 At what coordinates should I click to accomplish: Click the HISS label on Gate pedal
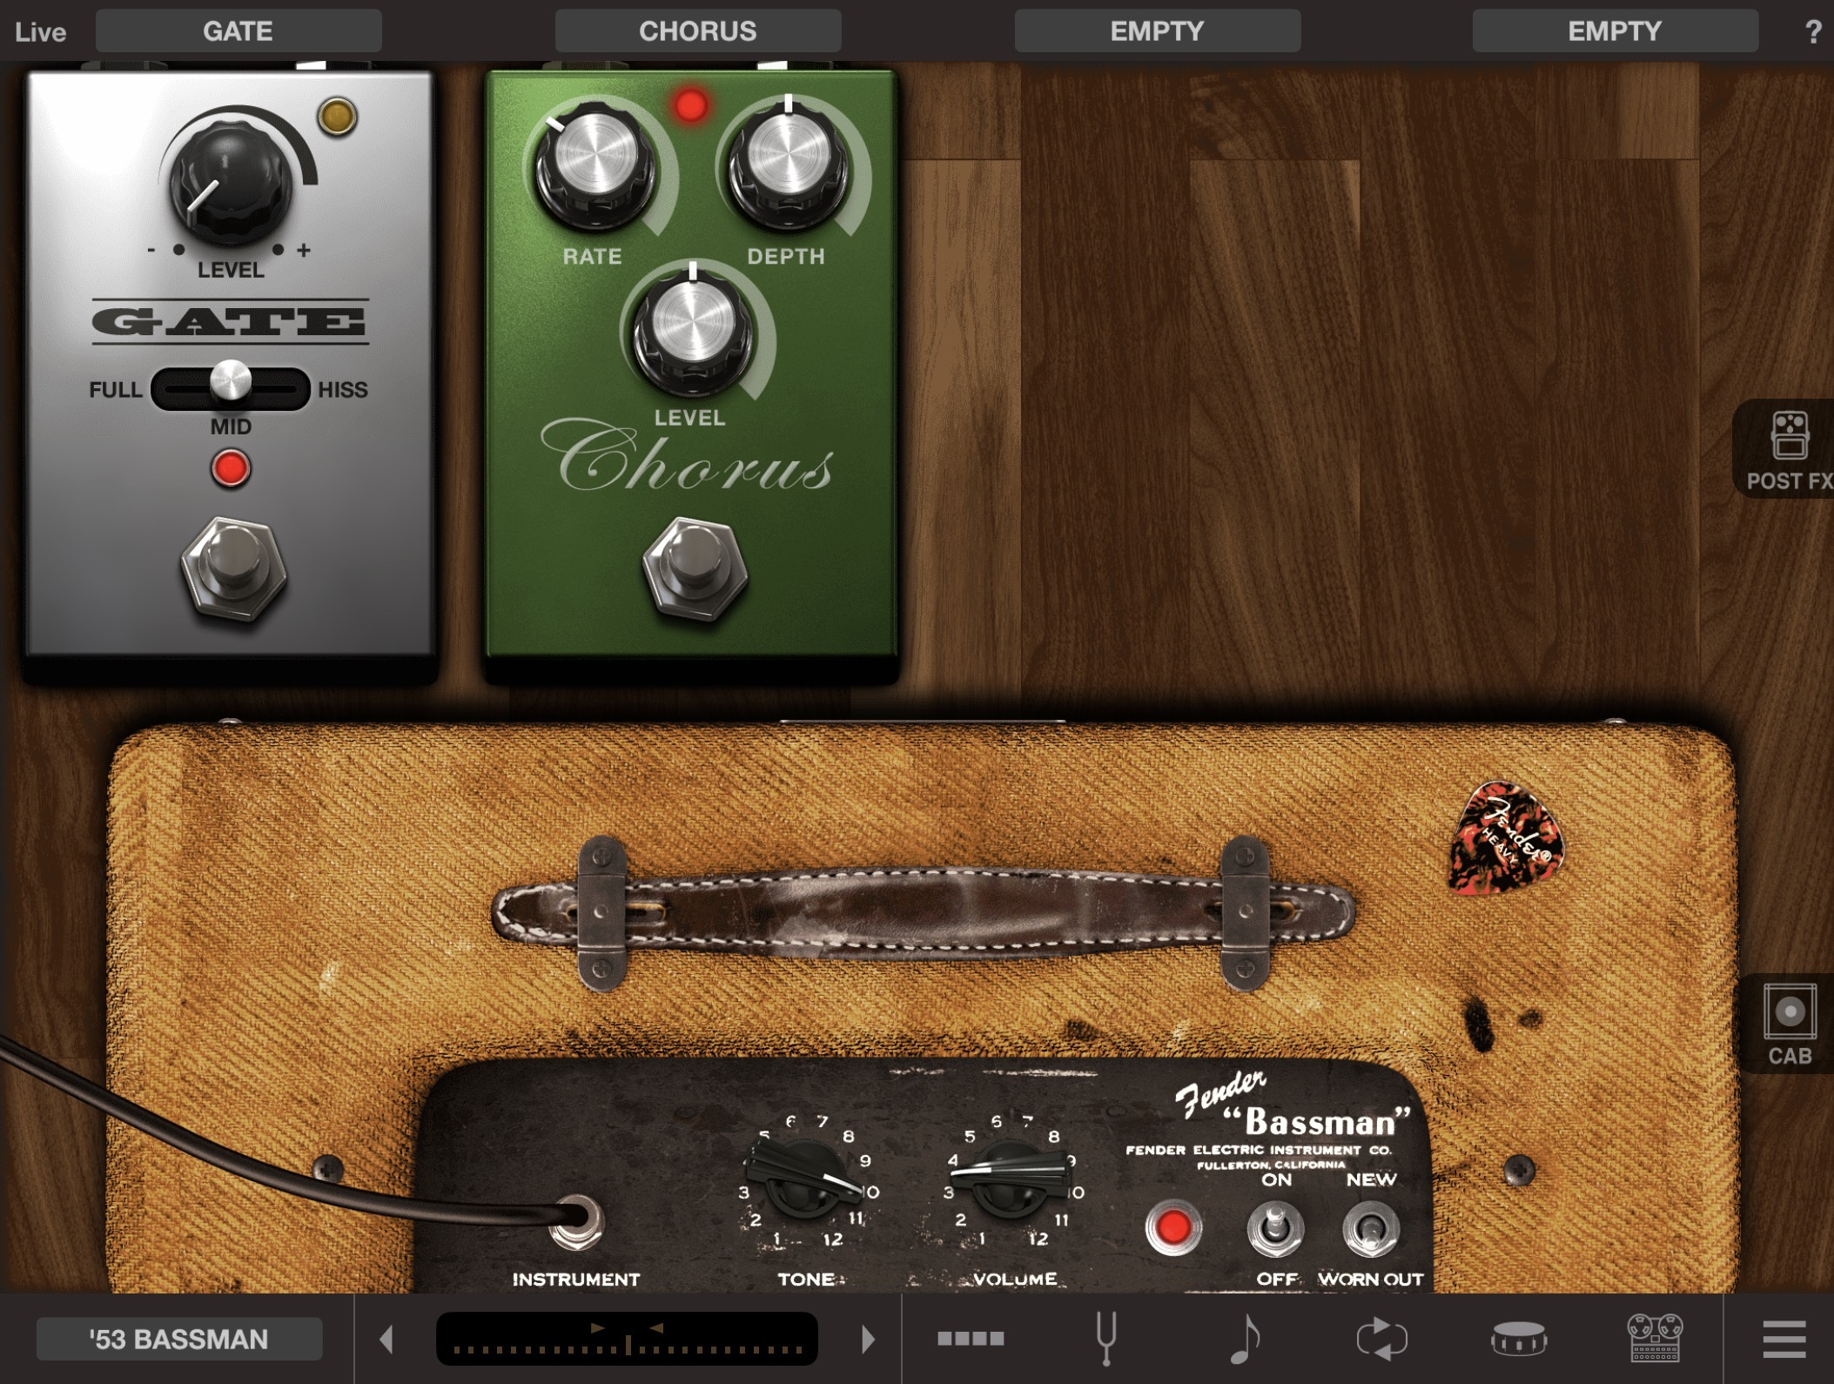343,390
